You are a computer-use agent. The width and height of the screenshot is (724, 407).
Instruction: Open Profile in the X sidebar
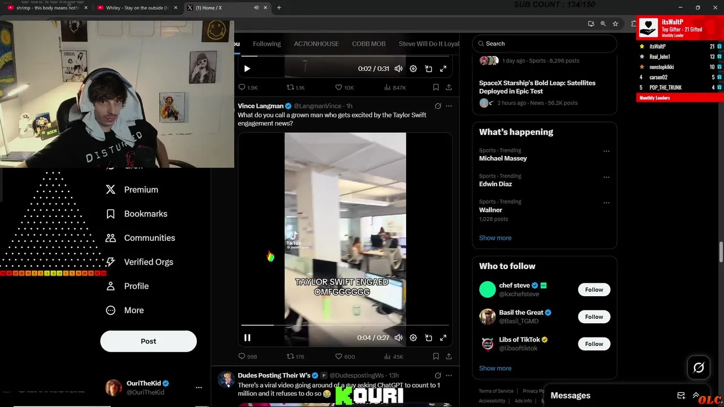point(128,286)
